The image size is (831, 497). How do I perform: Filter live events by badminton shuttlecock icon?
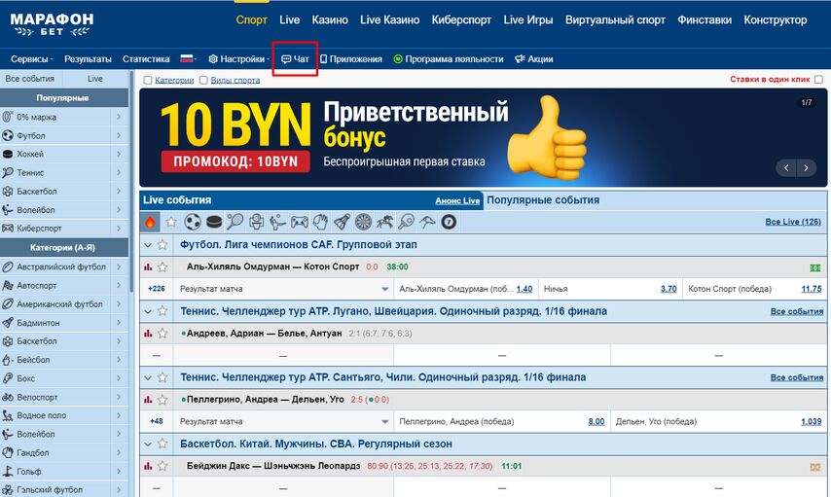(x=342, y=222)
